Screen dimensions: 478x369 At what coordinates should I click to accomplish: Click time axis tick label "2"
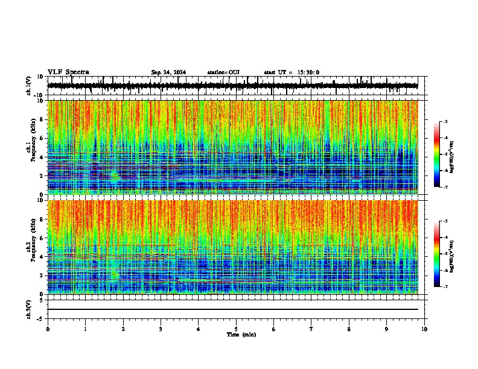pyautogui.click(x=123, y=329)
